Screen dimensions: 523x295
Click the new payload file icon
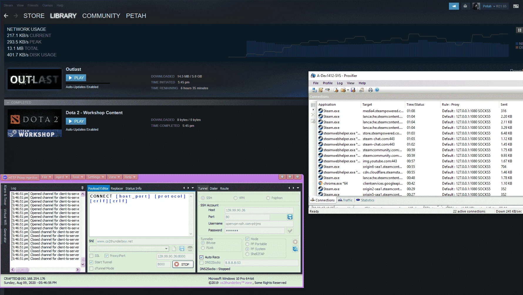[x=174, y=249]
